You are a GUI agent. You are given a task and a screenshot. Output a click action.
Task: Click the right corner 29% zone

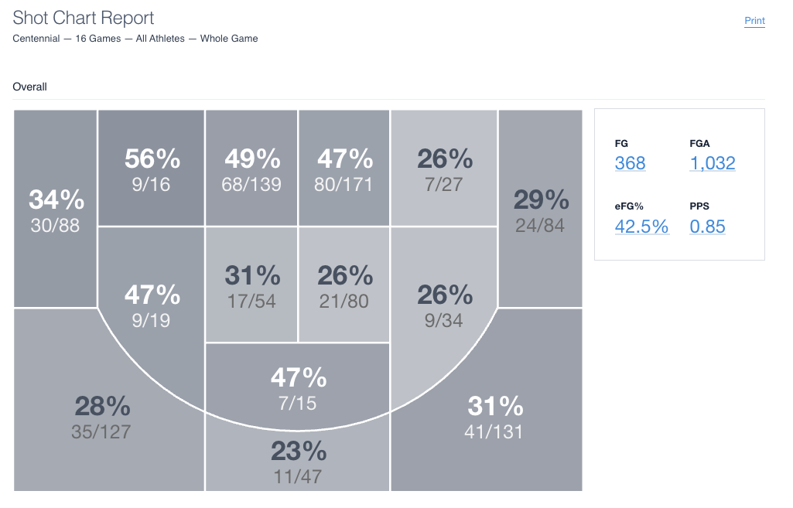540,209
